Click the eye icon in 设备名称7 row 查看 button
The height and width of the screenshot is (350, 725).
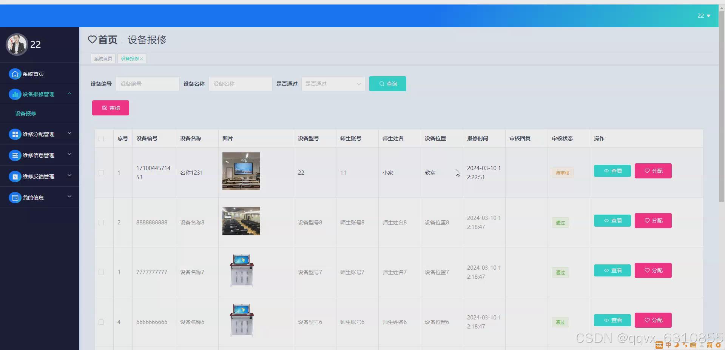tap(606, 270)
